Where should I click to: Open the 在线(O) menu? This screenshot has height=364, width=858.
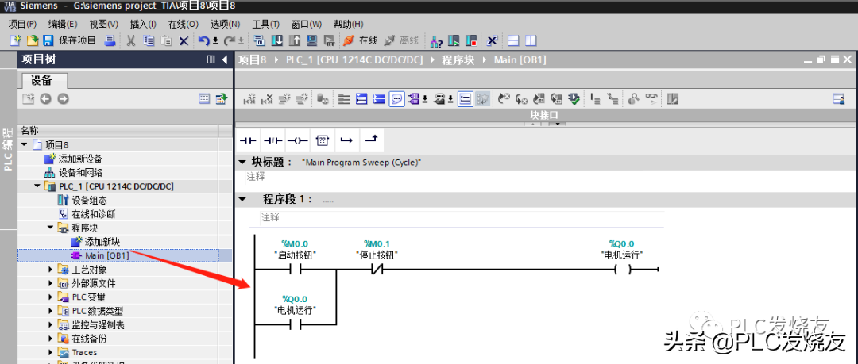(184, 24)
